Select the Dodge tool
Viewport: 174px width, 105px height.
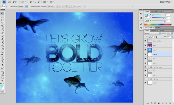[x=2, y=55]
